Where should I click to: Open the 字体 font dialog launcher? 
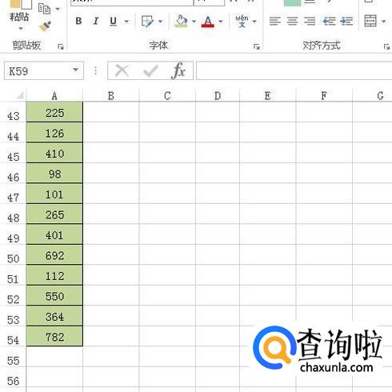pos(257,46)
